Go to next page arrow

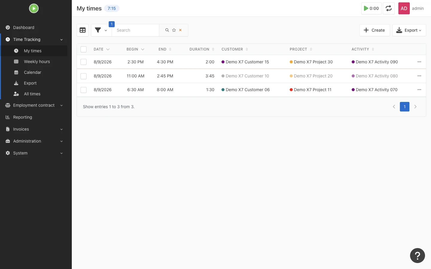coord(415,107)
